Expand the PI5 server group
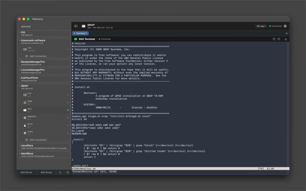 point(20,32)
